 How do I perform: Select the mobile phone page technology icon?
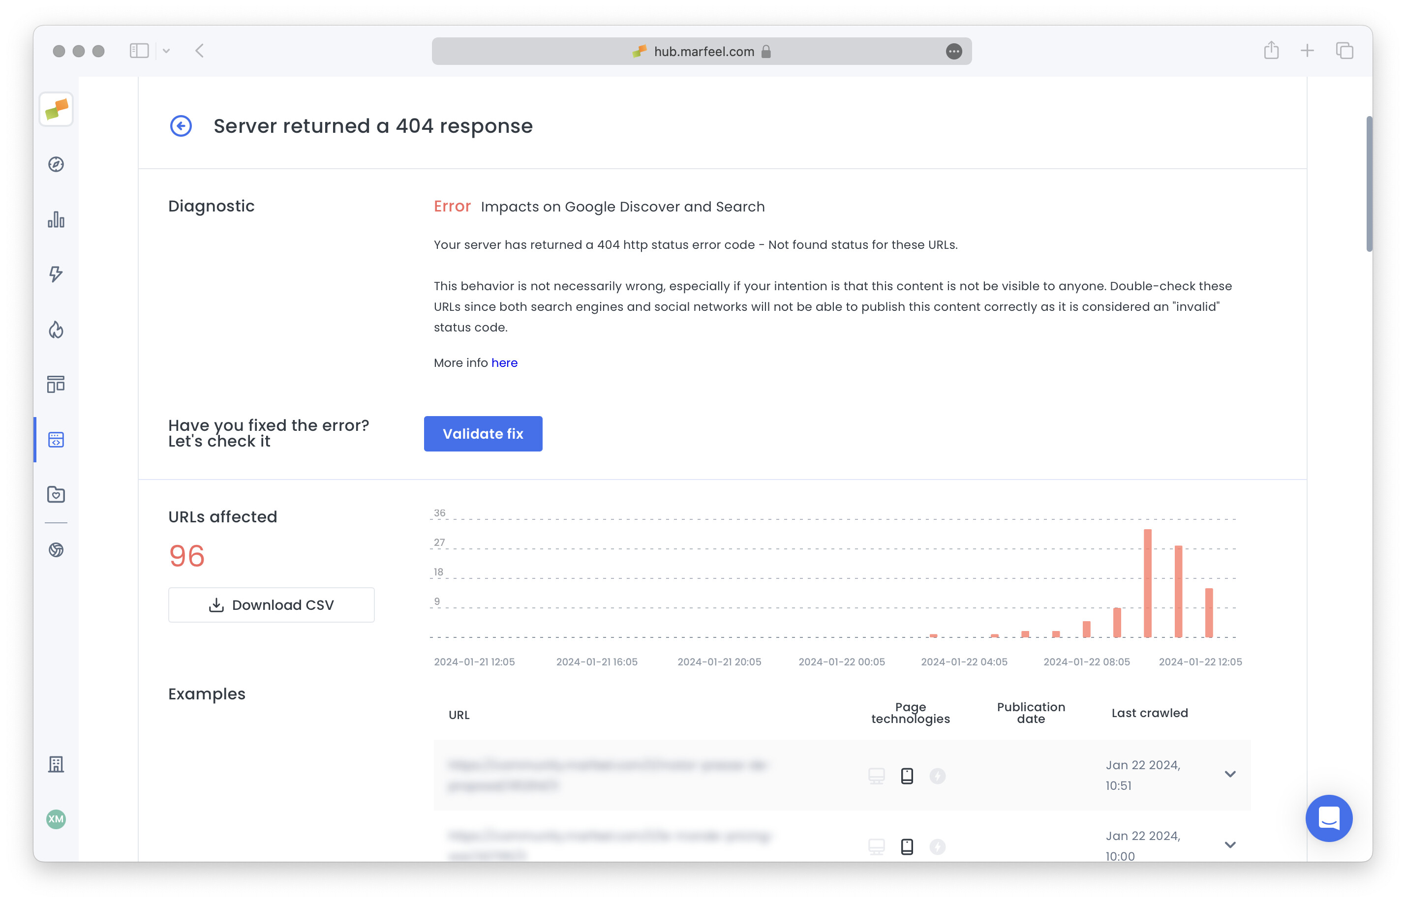(x=907, y=775)
